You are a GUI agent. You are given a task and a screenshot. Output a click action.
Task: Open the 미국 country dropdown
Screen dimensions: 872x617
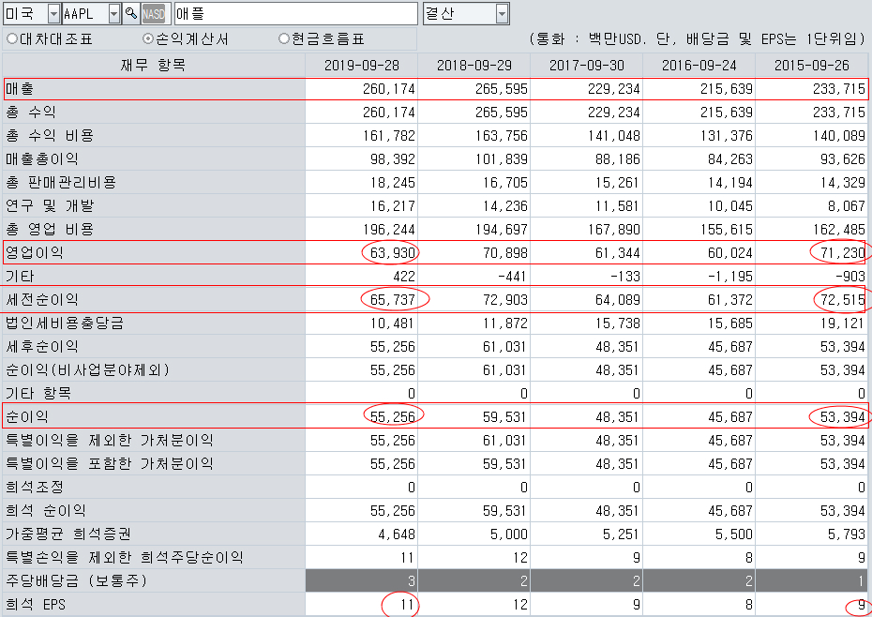53,14
